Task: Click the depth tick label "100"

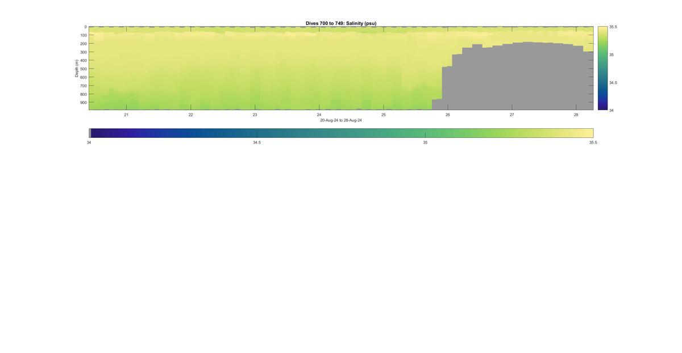Action: coord(83,35)
